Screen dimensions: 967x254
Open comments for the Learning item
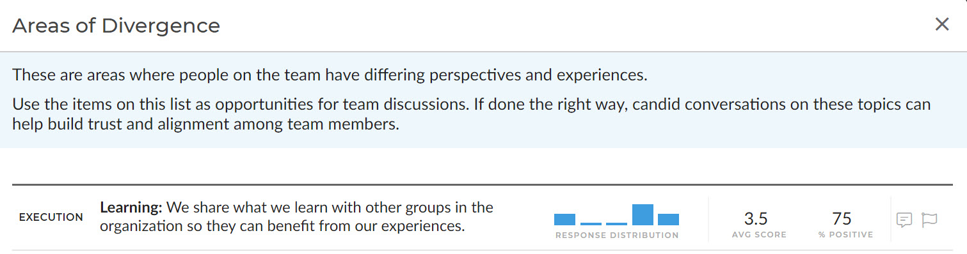[904, 220]
